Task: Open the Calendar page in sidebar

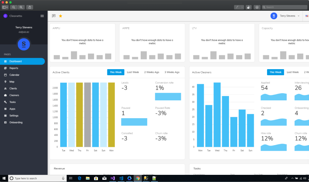Action: coord(14,75)
